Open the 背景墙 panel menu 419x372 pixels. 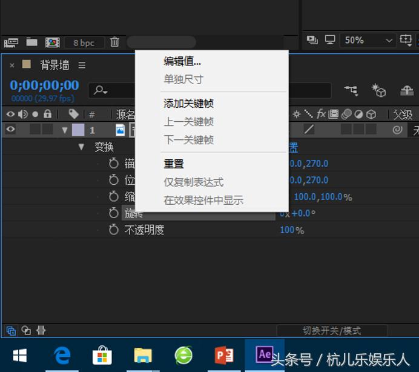pos(82,65)
